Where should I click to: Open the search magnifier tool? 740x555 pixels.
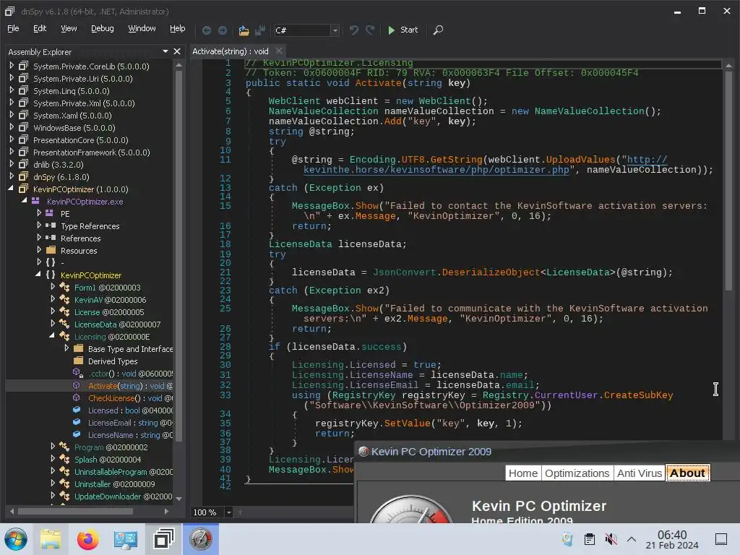[438, 30]
